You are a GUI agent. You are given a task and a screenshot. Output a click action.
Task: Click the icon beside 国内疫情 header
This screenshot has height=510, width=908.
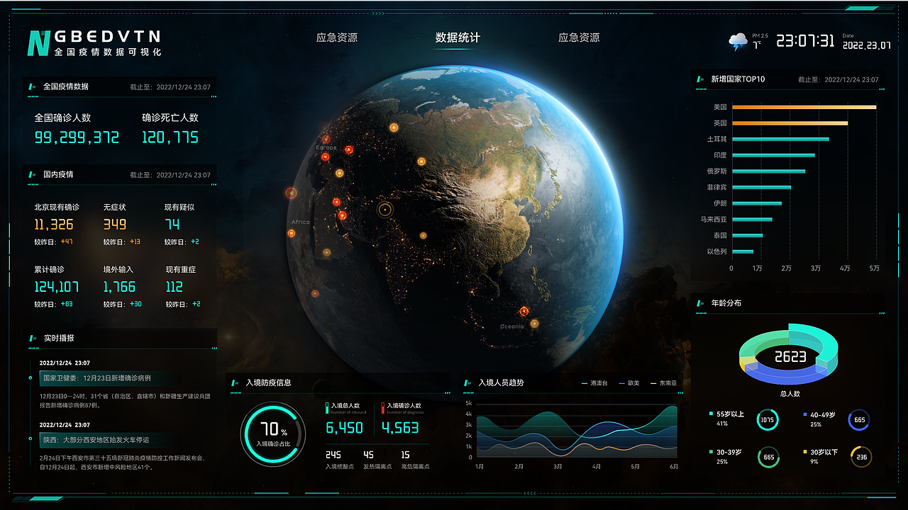(32, 174)
